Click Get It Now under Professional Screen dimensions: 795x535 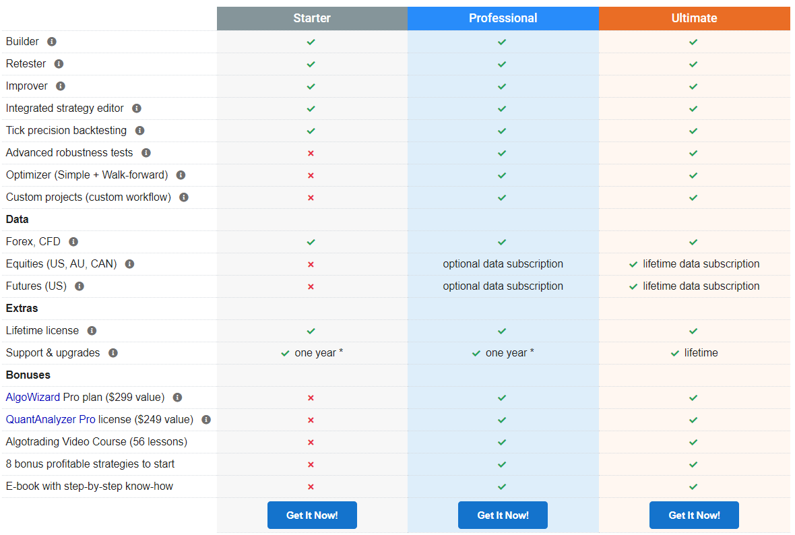click(503, 515)
